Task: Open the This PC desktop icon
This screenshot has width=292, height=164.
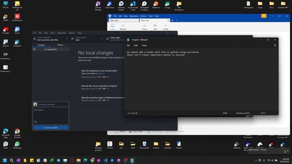Action: [5, 5]
